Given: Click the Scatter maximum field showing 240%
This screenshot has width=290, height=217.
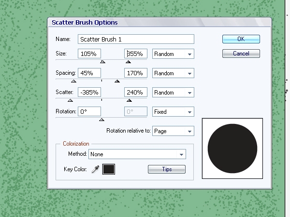Looking at the screenshot, I should 136,92.
